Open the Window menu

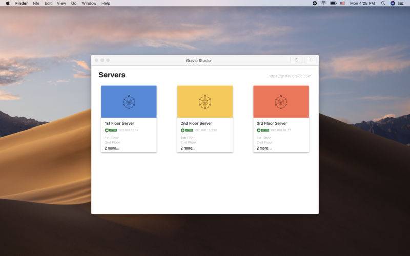point(89,3)
